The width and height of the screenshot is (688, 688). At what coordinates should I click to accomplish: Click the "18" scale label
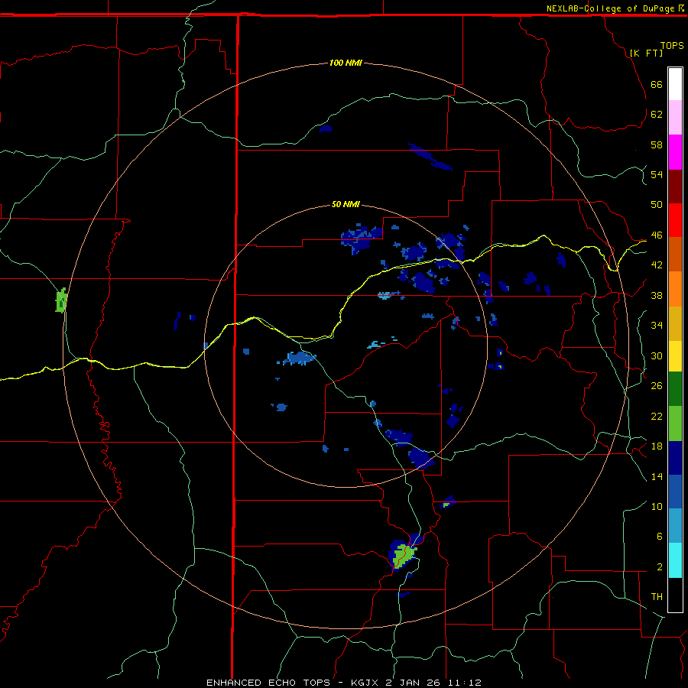point(657,446)
